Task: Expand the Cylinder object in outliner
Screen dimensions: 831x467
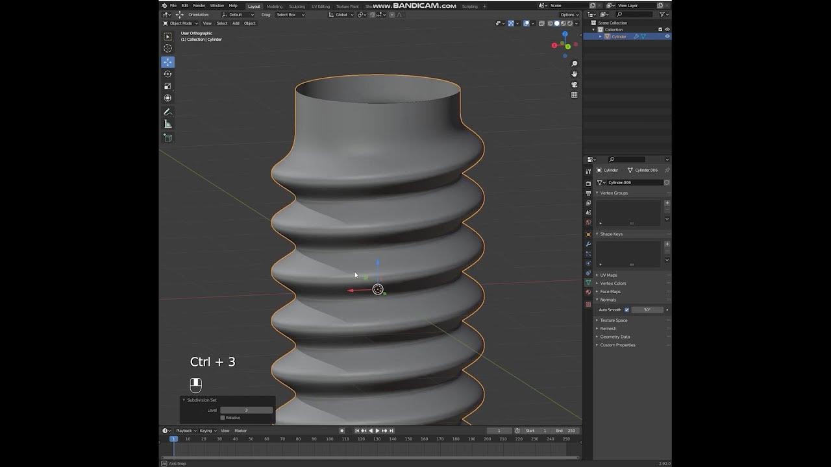Action: [601, 36]
